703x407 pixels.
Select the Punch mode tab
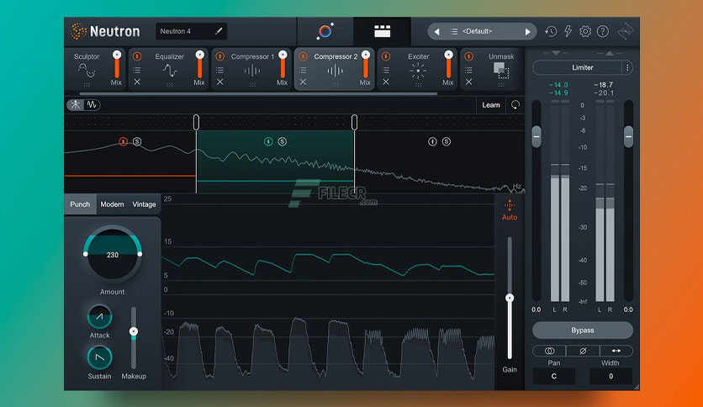[80, 204]
